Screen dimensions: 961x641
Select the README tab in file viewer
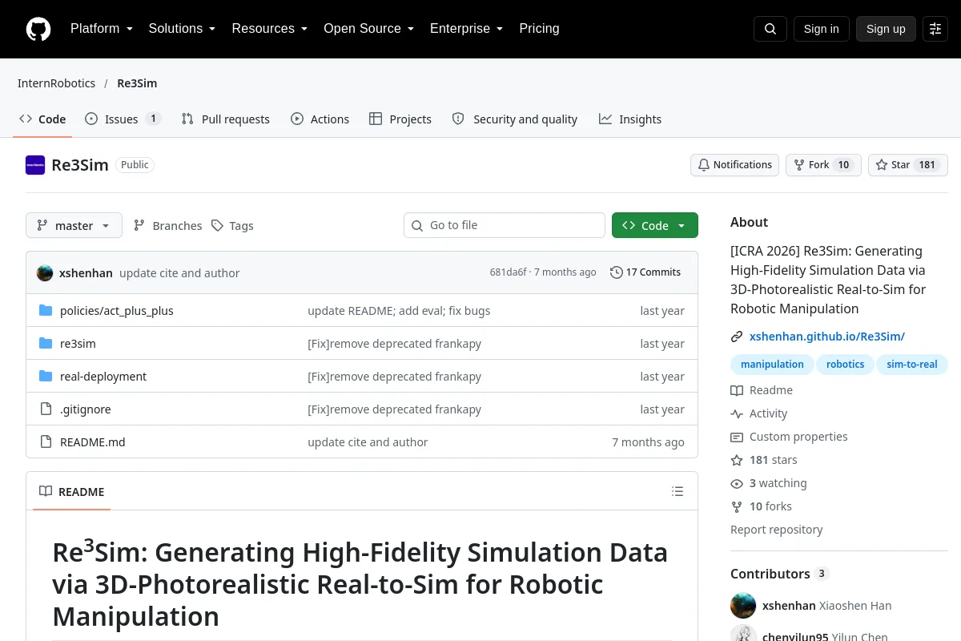[72, 492]
